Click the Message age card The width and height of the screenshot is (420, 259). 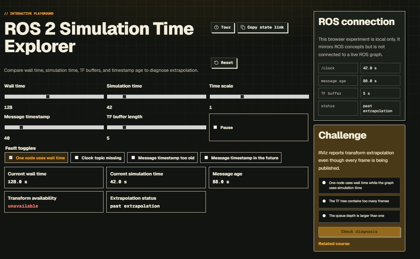[259, 178]
